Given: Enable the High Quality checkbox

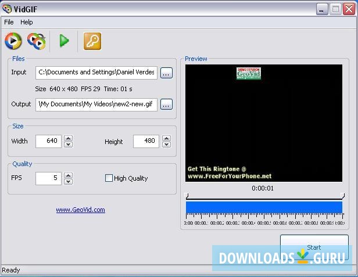Looking at the screenshot, I should [x=109, y=178].
